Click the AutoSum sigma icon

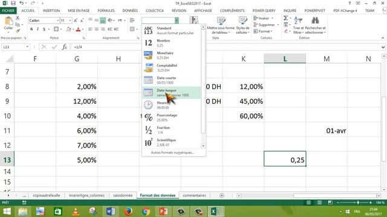tap(285, 18)
